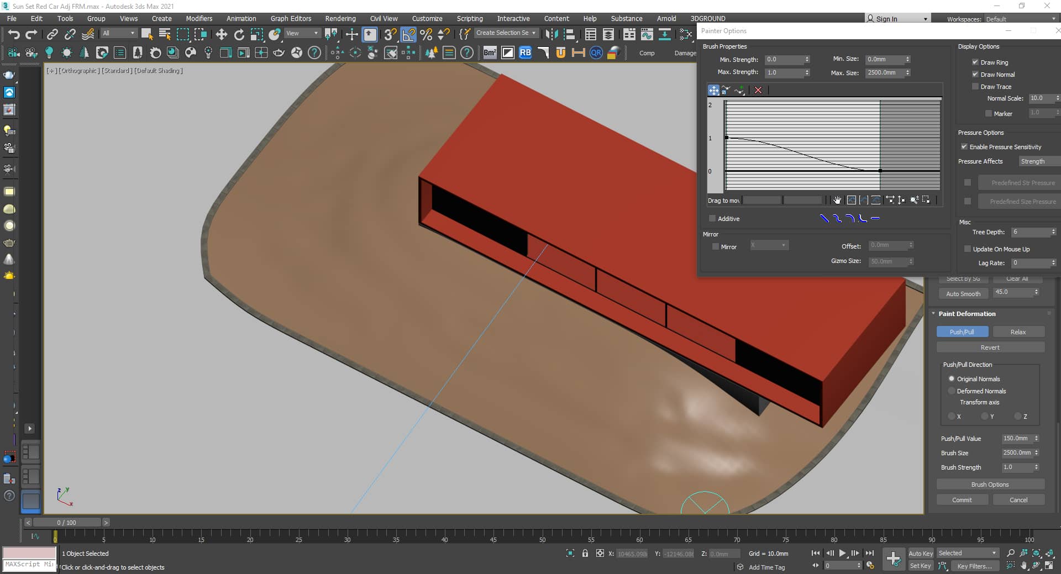Open the Rendering menu

[x=340, y=18]
